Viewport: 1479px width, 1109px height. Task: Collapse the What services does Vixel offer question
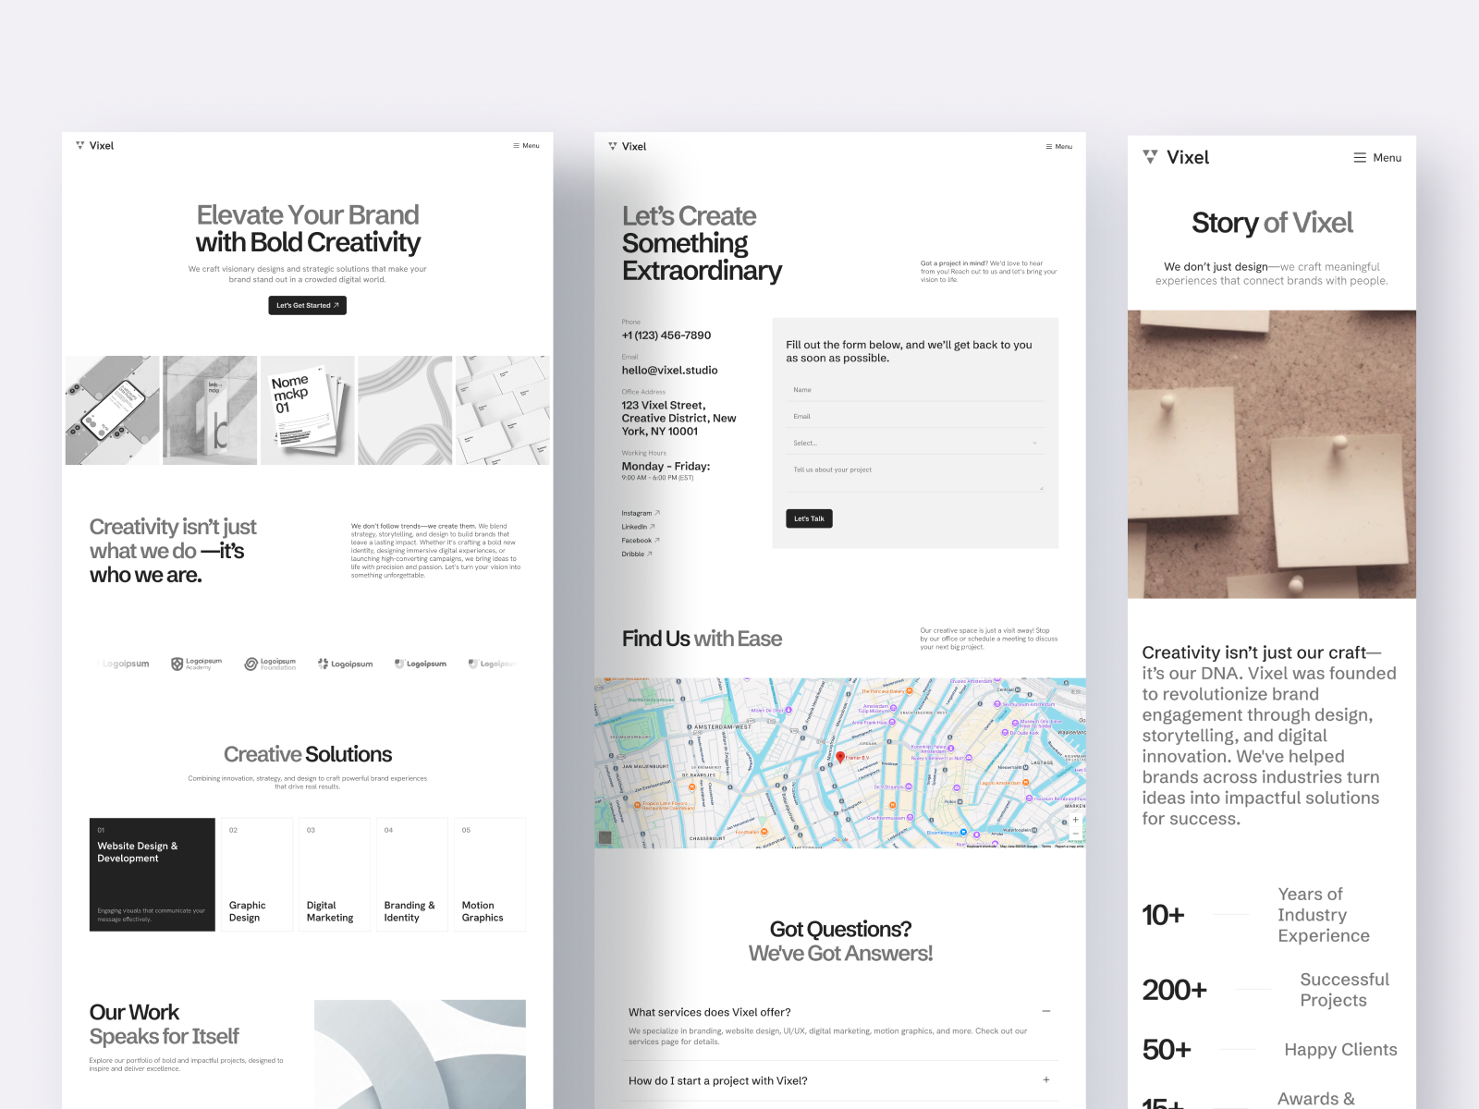pos(1045,1012)
